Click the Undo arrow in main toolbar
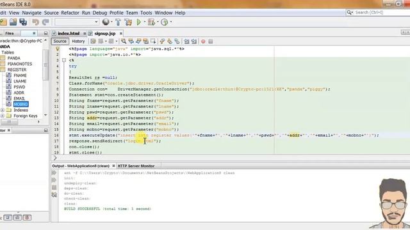The image size is (410, 230). point(36,22)
